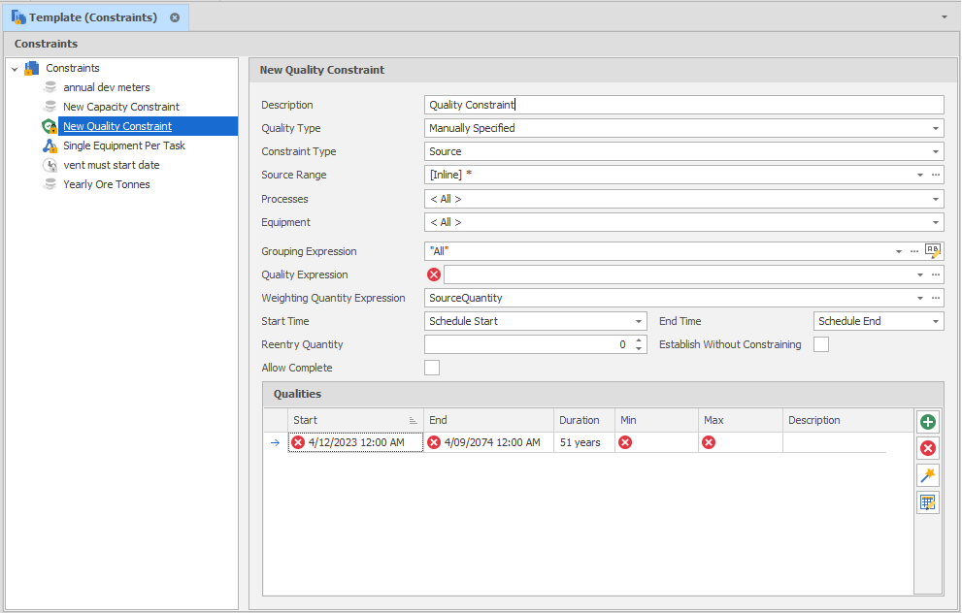962x613 pixels.
Task: Click the magic wand generate icon
Action: pyautogui.click(x=928, y=475)
